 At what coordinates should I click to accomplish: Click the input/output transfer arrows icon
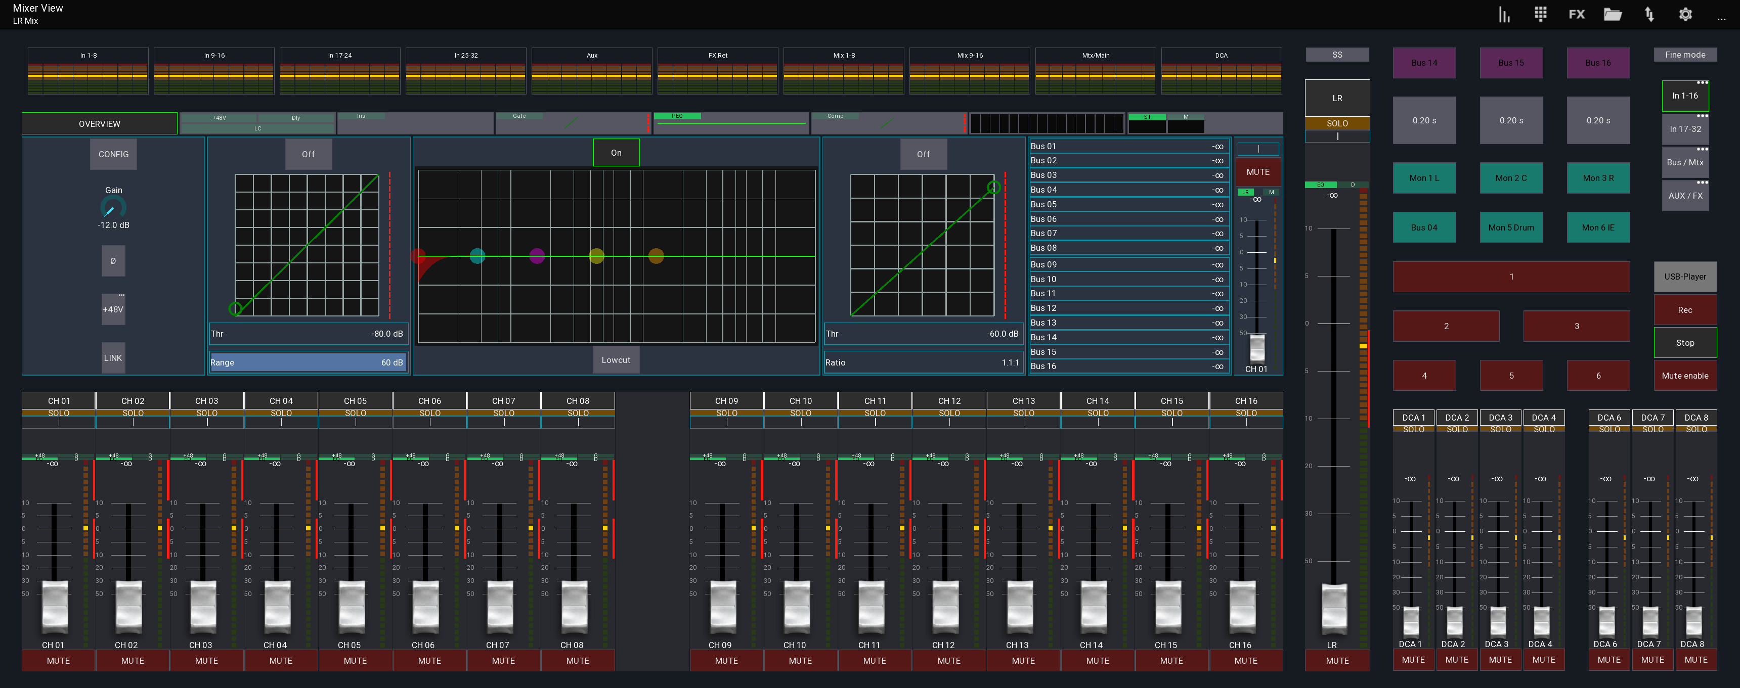click(1649, 14)
